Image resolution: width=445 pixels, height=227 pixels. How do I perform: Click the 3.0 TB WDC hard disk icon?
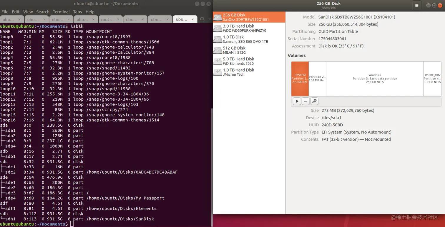point(218,28)
